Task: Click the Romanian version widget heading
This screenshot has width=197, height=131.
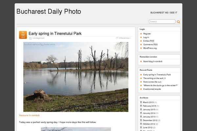Action: click(148, 57)
